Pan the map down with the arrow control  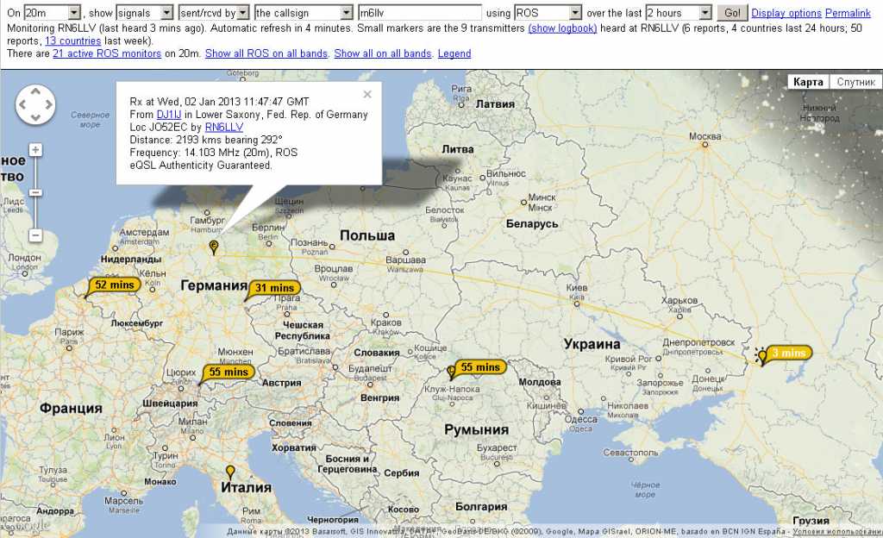(35, 117)
